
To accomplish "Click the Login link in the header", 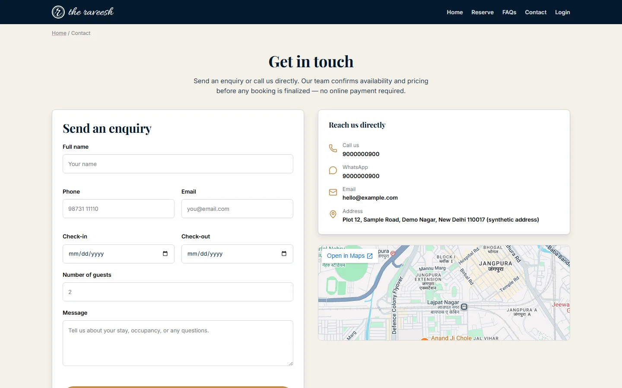I will point(562,12).
